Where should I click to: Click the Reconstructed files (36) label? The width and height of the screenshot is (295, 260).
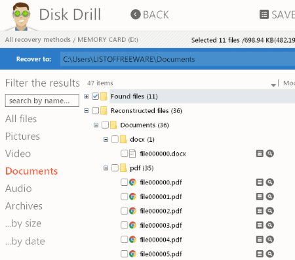[x=146, y=111]
